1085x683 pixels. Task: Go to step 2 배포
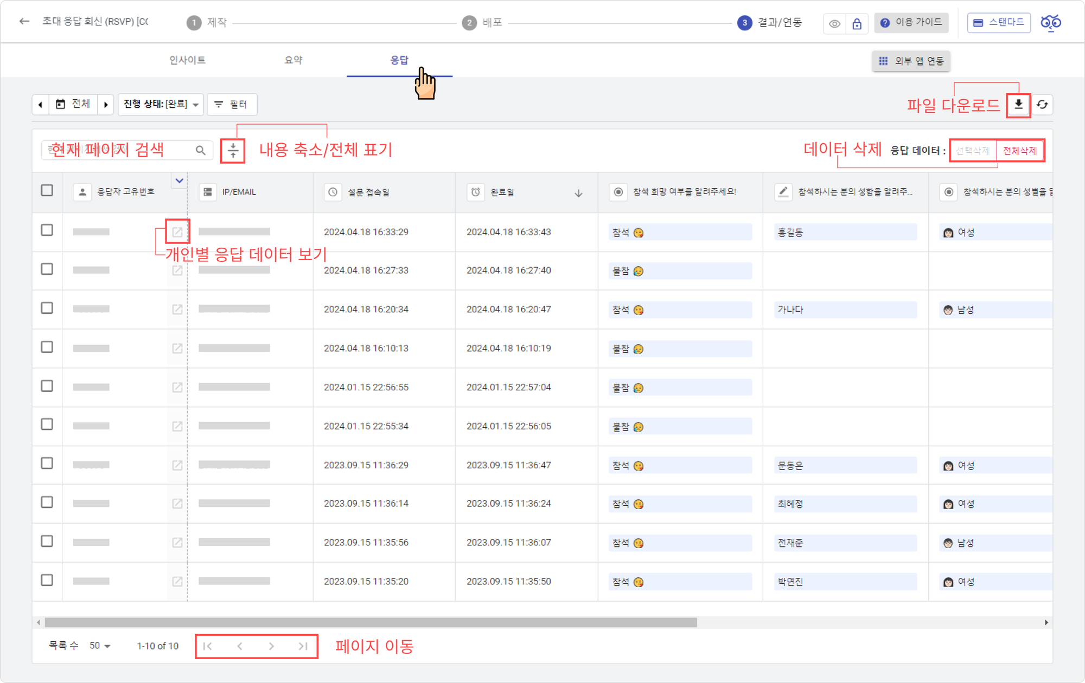(482, 22)
